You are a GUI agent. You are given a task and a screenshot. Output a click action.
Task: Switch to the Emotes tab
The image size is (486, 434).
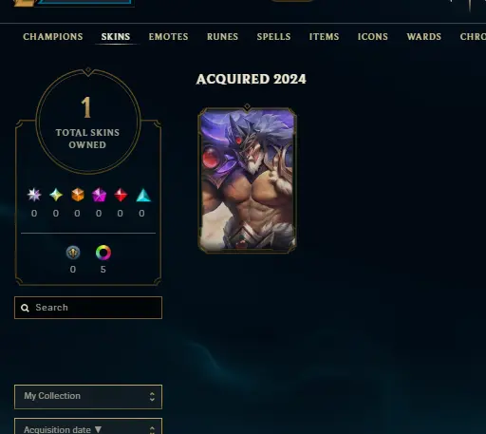coord(169,37)
